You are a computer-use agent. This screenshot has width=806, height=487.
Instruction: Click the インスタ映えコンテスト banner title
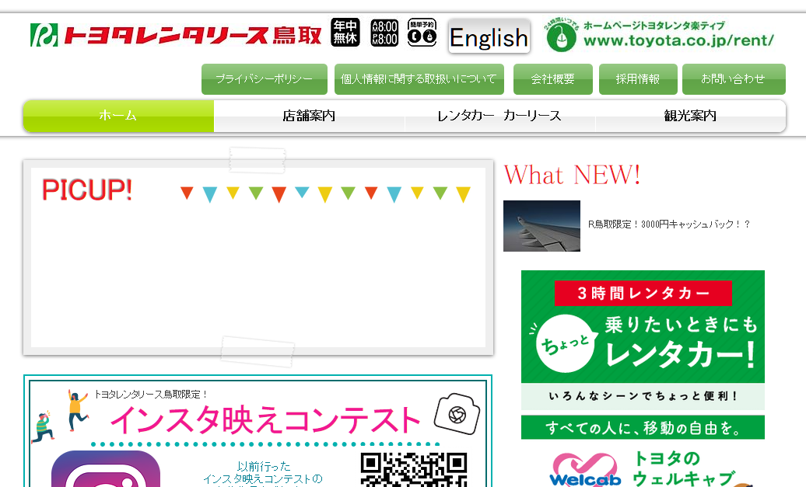click(265, 420)
